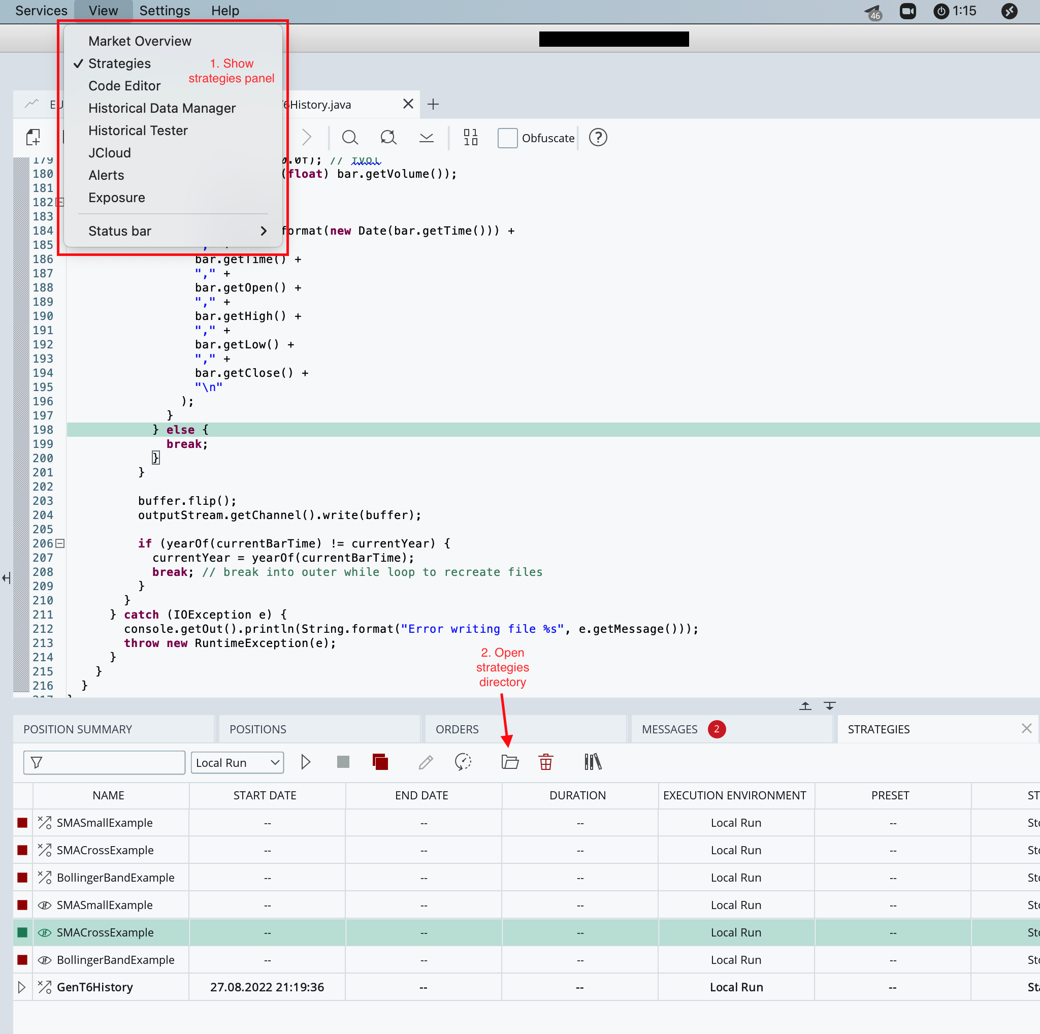Stop all running strategies
Screen dimensions: 1040x1034
380,762
